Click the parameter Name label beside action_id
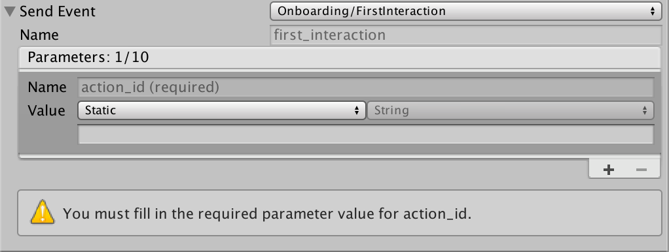This screenshot has width=669, height=252. point(47,87)
